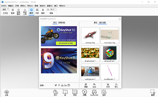
Task: Open the 窗口 menu
Action: 56,6
